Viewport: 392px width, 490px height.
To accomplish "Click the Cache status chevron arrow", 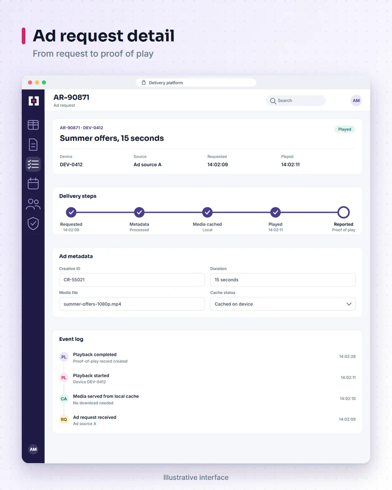I will (x=349, y=304).
